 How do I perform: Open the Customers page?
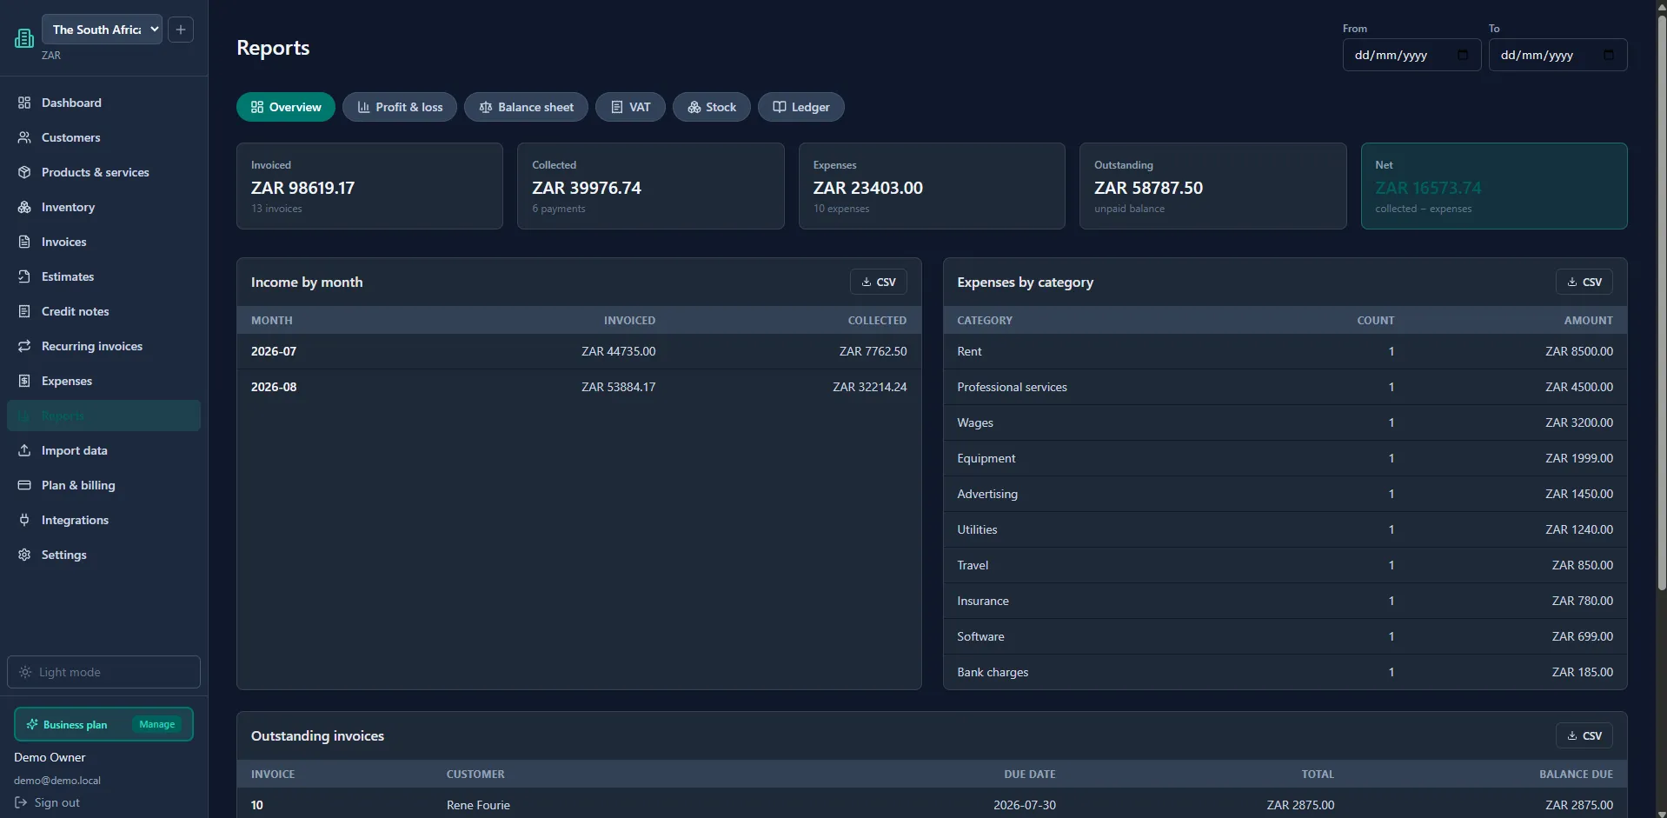point(103,137)
